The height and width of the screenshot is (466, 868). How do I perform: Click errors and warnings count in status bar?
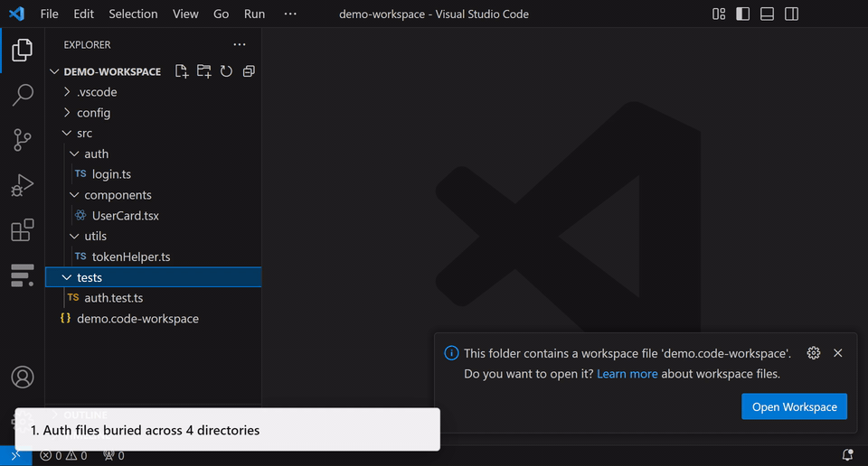point(63,455)
